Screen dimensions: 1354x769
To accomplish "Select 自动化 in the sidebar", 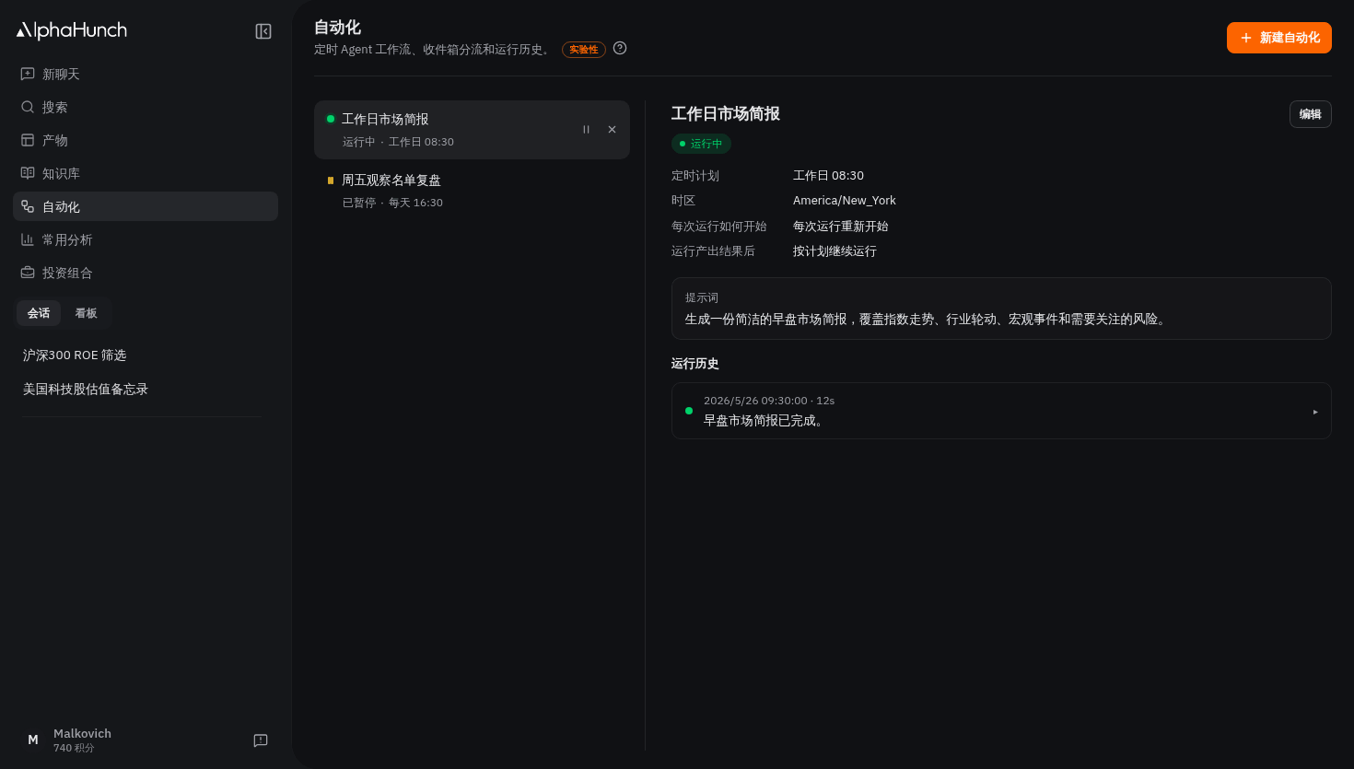I will [146, 206].
